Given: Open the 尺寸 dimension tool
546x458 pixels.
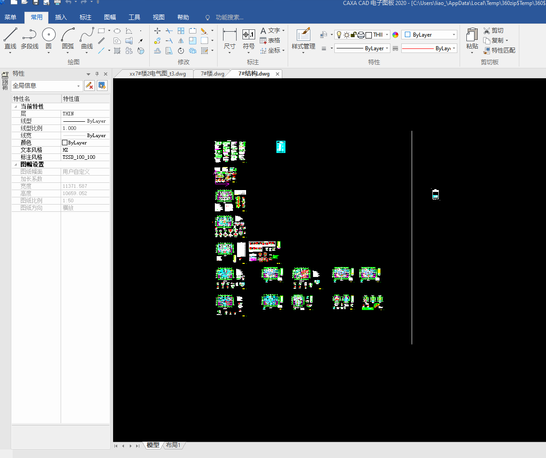Looking at the screenshot, I should coord(230,39).
